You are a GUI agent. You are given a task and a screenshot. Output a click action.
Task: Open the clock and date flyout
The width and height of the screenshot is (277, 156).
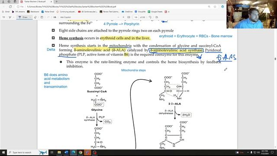(x=264, y=153)
